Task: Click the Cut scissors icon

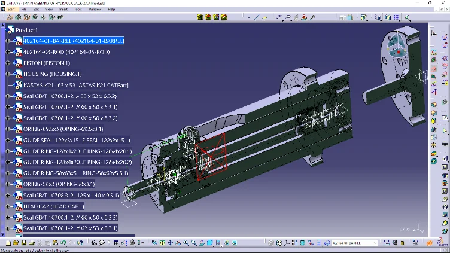Action: (39, 243)
